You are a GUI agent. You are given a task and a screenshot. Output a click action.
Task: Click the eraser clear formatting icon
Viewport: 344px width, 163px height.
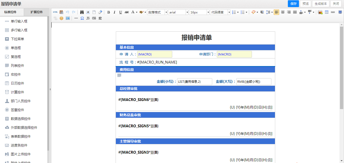100,12
